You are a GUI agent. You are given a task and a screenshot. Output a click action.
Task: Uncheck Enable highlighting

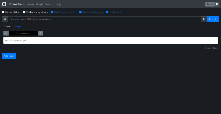coord(80,12)
